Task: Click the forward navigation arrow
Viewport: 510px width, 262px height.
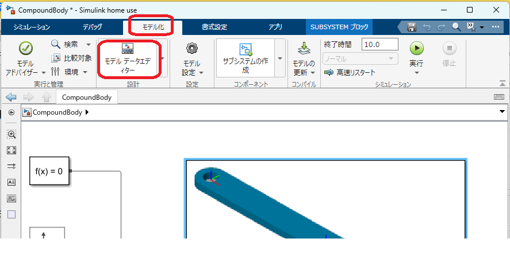Action: pos(29,97)
